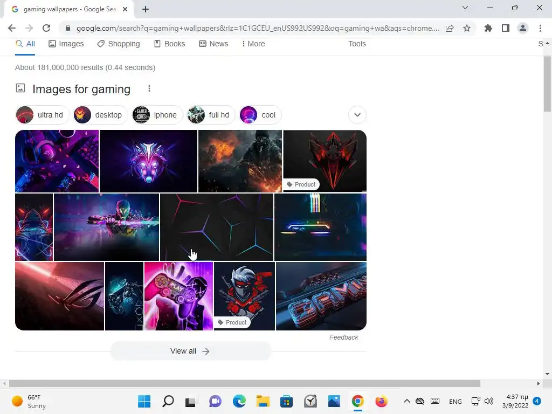Open the neon wolf head wallpaper

tap(149, 161)
